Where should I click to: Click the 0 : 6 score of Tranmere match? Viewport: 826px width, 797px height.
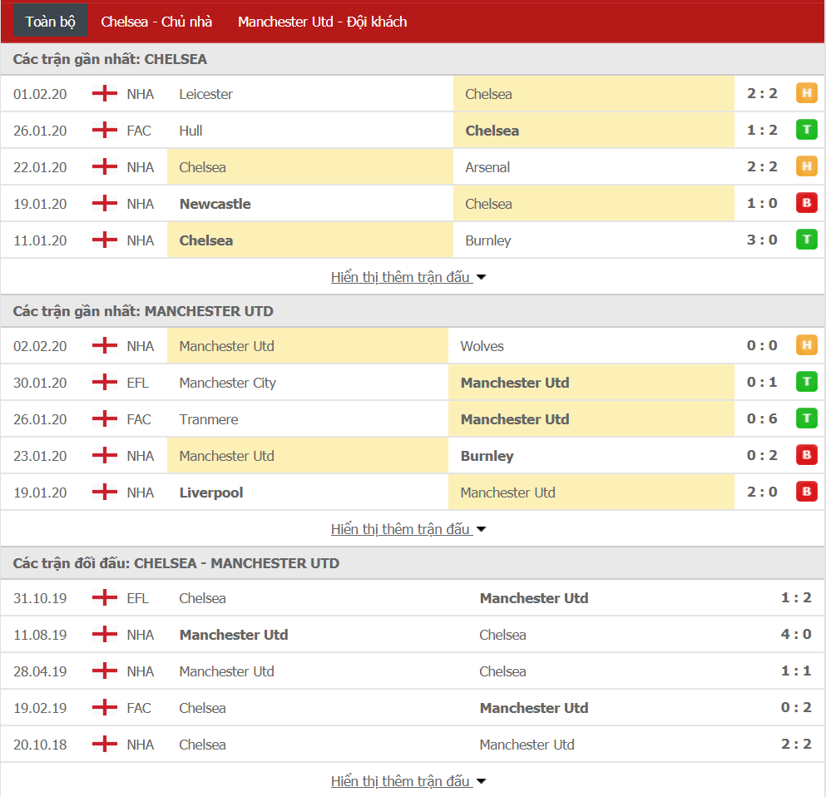tap(762, 419)
